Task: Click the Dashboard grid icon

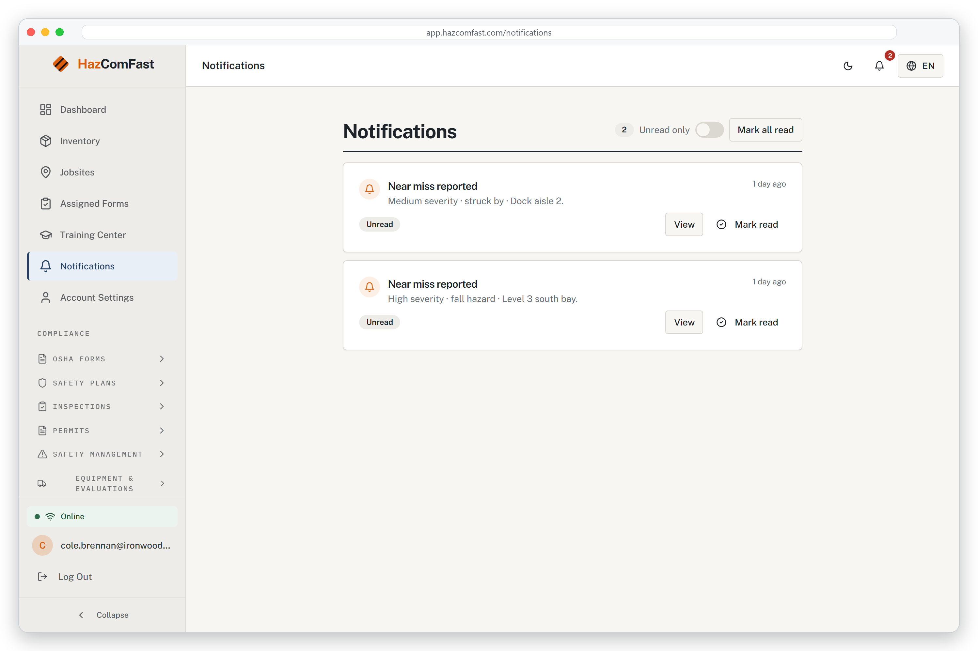Action: 46,110
